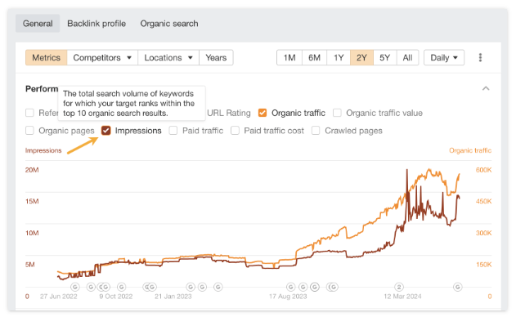Viewport: 516px width, 317px height.
Task: Check the Crawled pages option
Action: (x=316, y=131)
